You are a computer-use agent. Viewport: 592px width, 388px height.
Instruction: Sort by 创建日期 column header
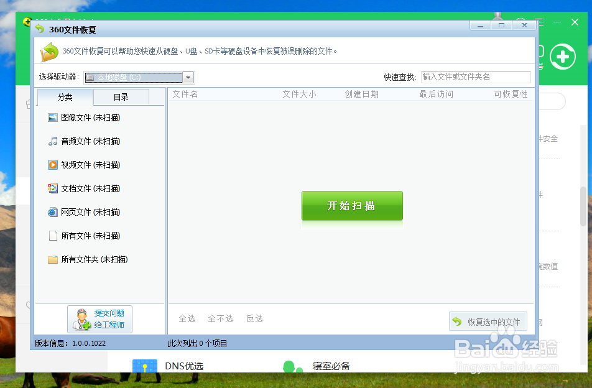tap(362, 95)
